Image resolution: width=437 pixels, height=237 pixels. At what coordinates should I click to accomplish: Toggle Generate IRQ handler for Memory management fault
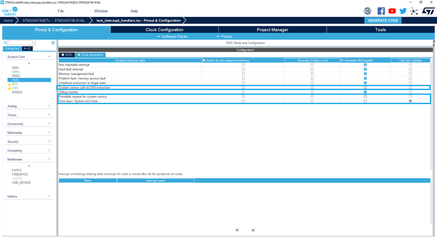[365, 74]
